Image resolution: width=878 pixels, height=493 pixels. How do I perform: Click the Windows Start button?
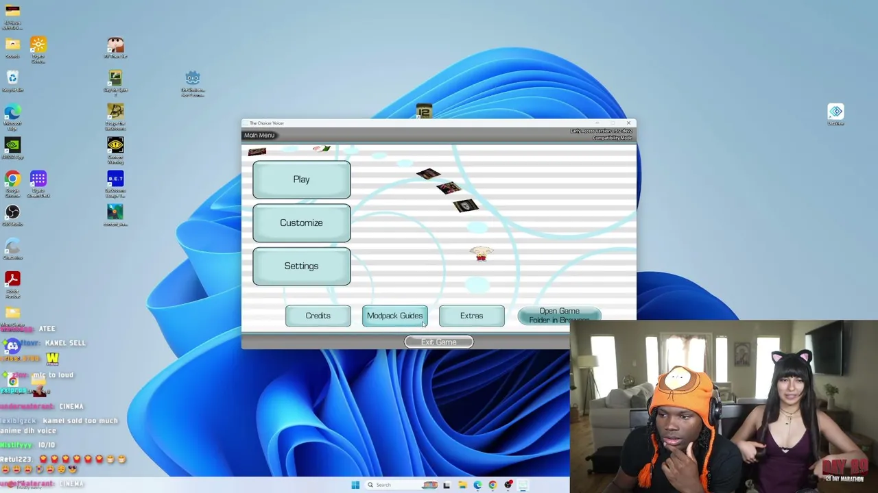(x=355, y=485)
